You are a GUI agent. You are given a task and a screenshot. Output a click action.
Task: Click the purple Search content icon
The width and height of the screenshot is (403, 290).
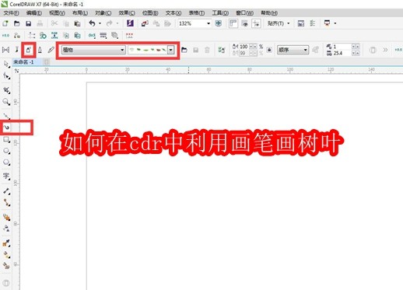130,23
